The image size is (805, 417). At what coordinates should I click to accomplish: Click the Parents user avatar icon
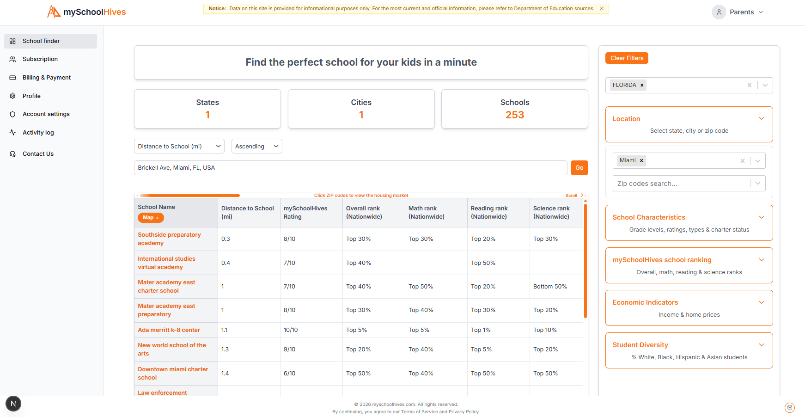coord(719,12)
